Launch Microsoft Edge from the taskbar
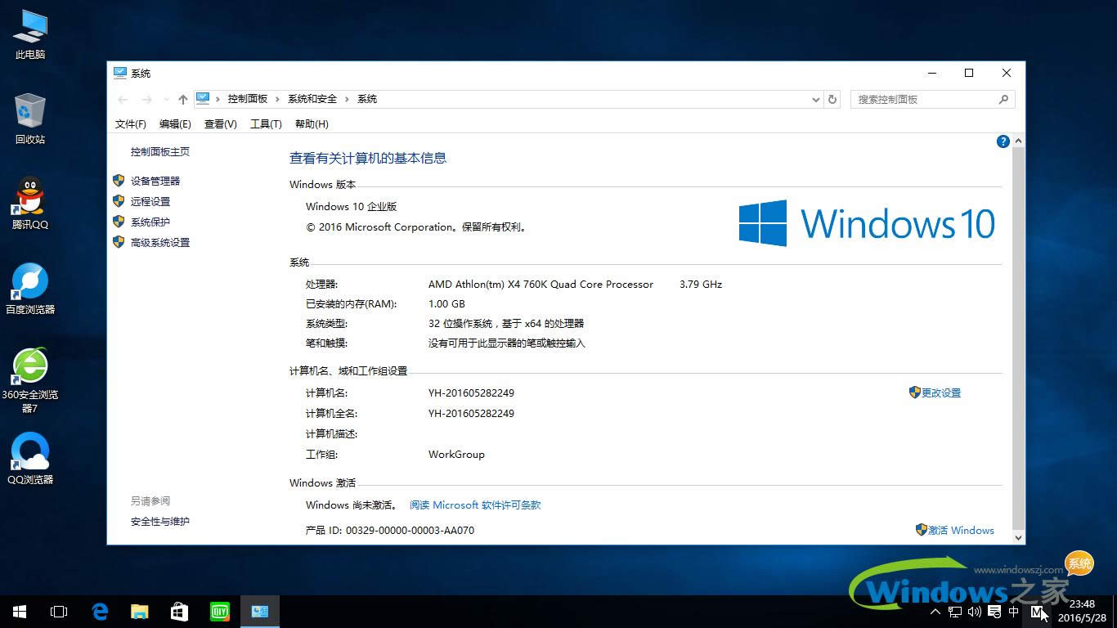Image resolution: width=1117 pixels, height=628 pixels. 100,611
